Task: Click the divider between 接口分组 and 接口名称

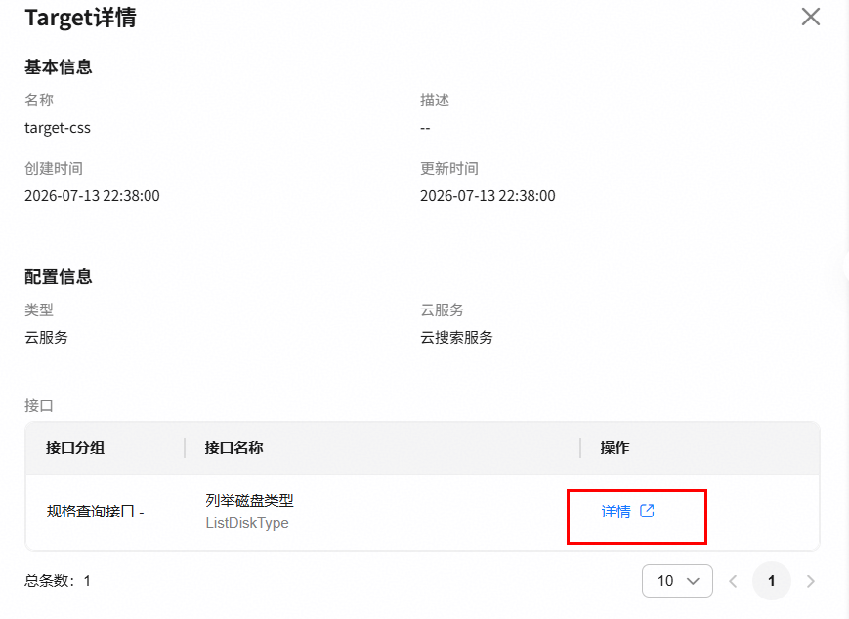Action: tap(185, 448)
